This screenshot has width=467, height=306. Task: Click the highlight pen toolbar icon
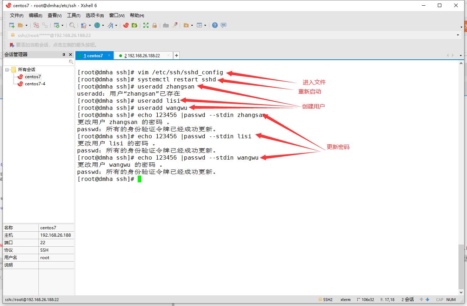pyautogui.click(x=174, y=25)
